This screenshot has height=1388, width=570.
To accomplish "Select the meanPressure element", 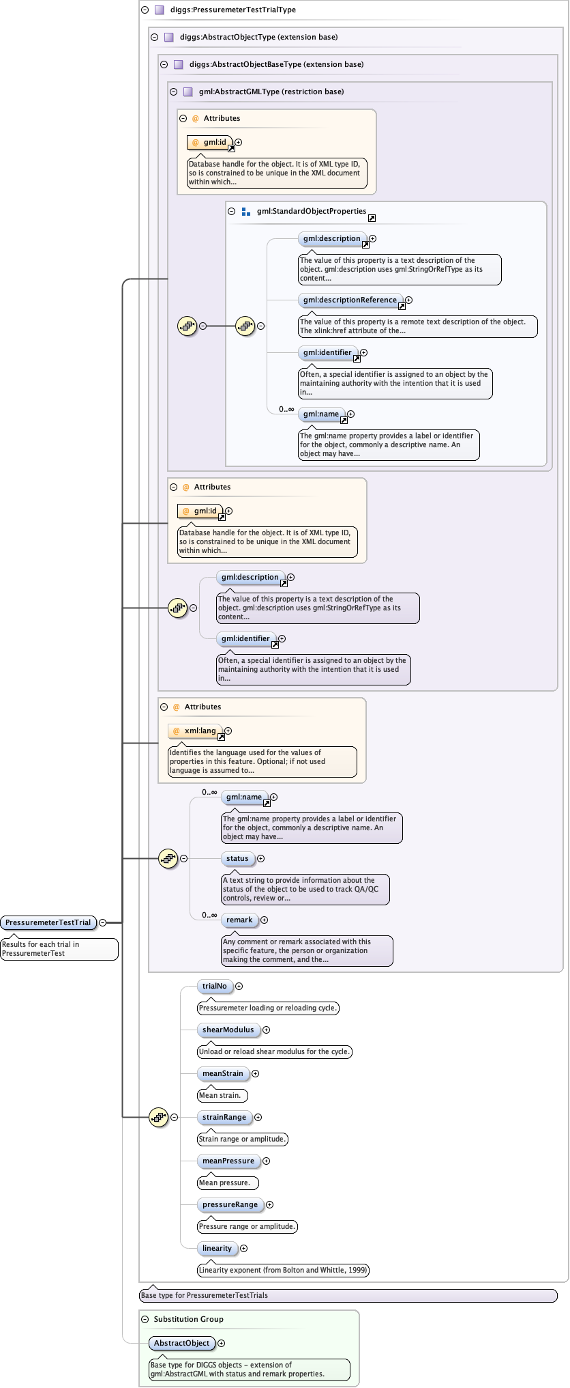I will coord(228,1161).
